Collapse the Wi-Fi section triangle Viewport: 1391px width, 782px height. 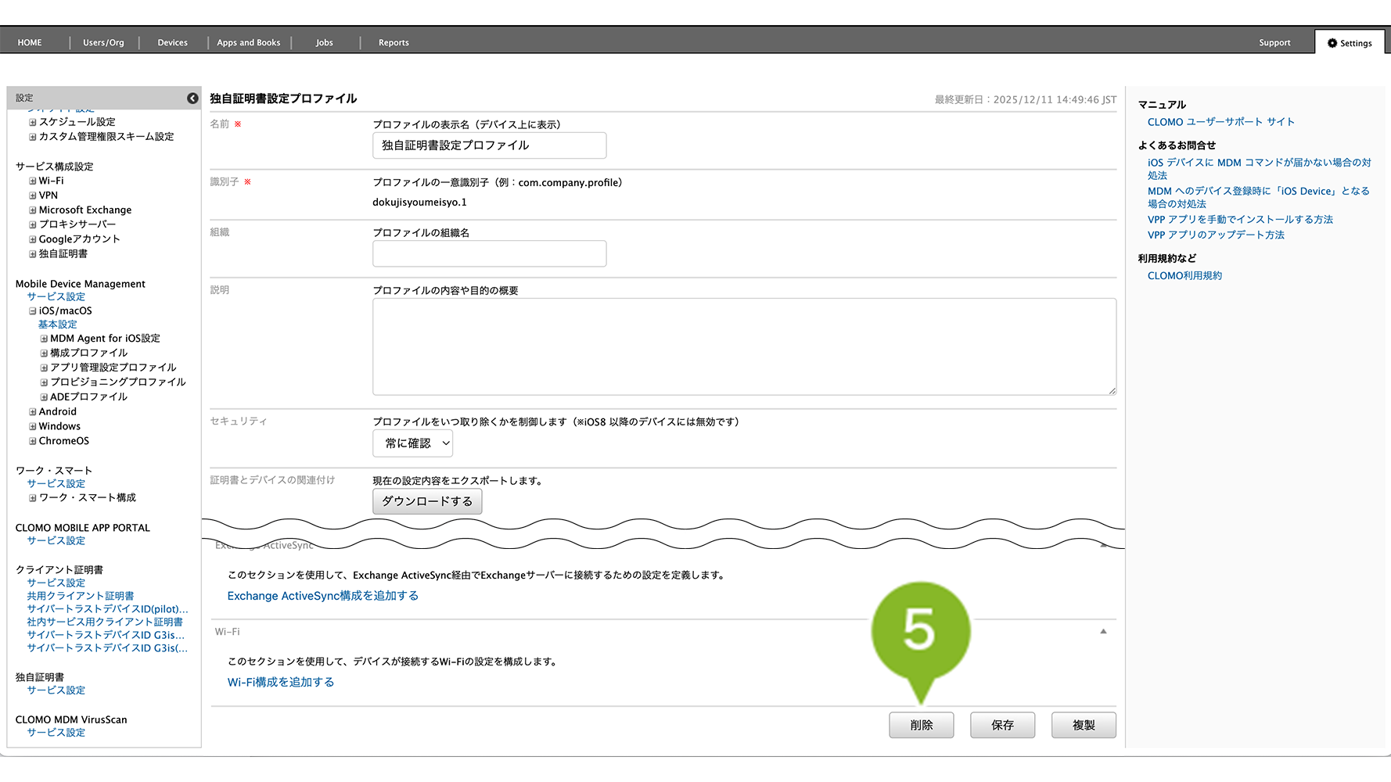pyautogui.click(x=1103, y=631)
